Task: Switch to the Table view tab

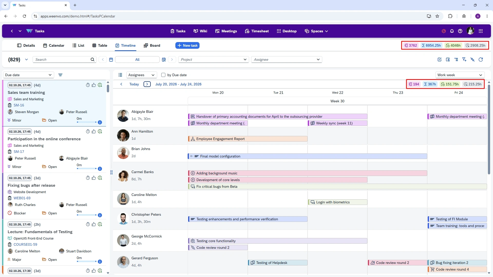Action: coord(100,45)
